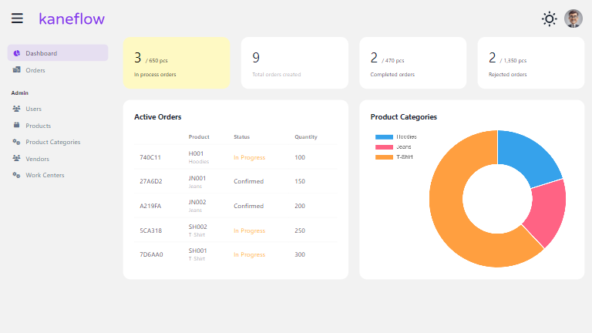Image resolution: width=592 pixels, height=333 pixels.
Task: Open the hamburger menu icon
Action: tap(17, 18)
